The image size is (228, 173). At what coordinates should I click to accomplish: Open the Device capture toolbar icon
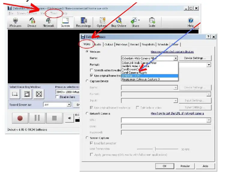pos(32,22)
